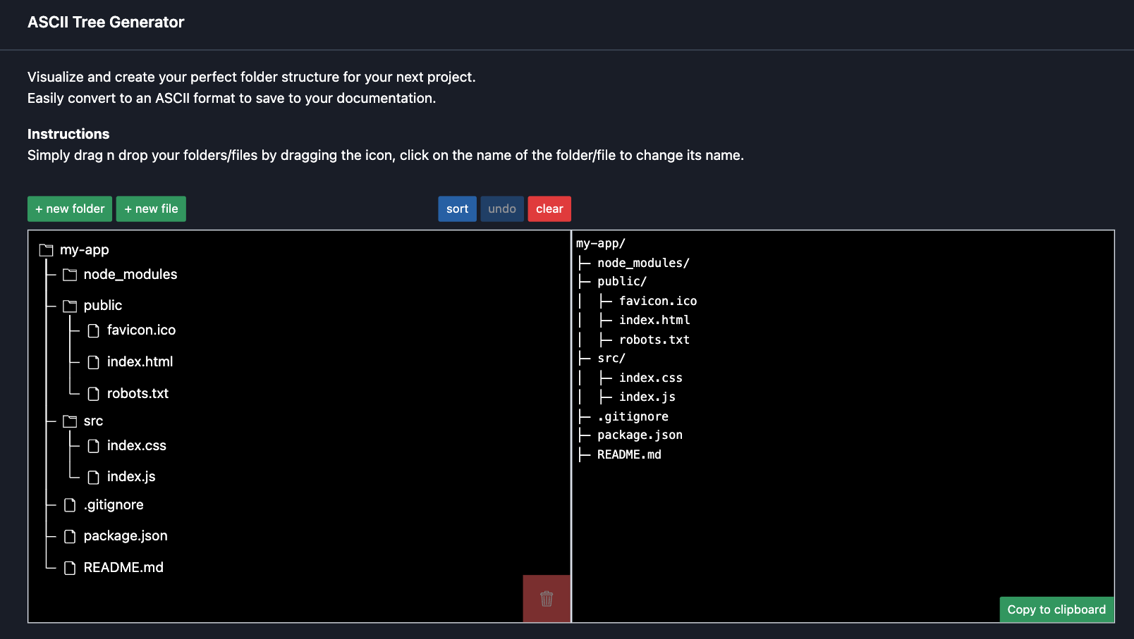
Task: Rename index.css file name
Action: (137, 445)
